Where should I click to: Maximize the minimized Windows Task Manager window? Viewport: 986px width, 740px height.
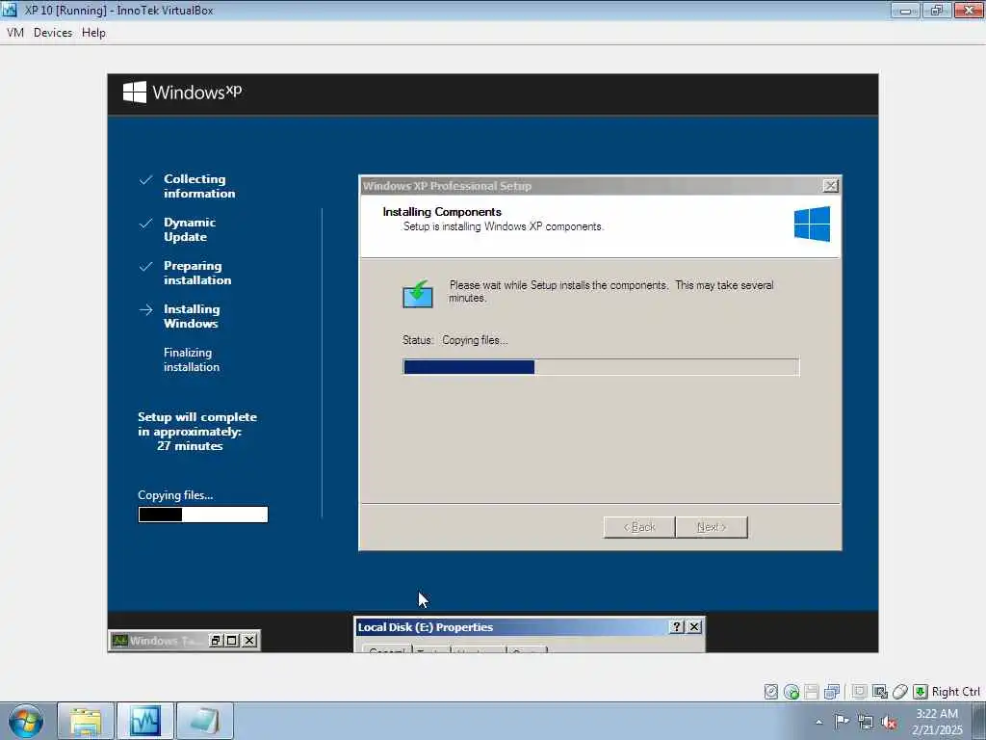point(232,641)
